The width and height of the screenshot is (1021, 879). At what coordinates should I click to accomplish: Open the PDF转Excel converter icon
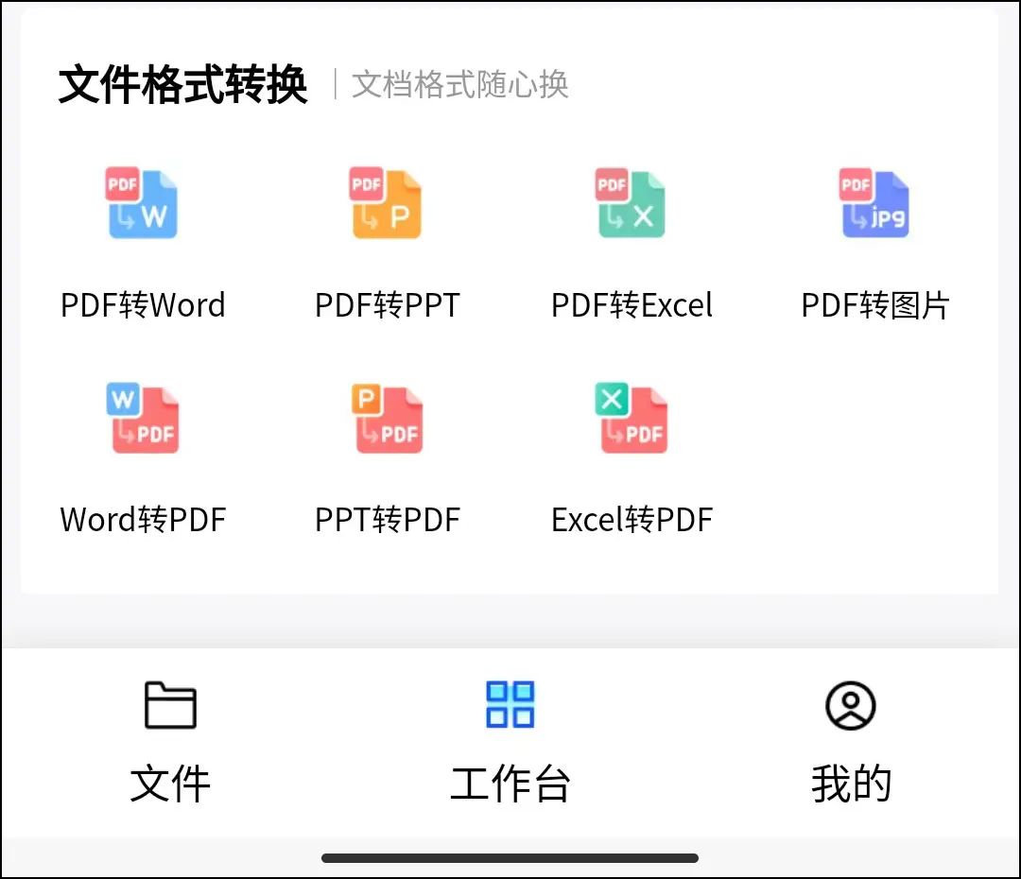coord(630,202)
